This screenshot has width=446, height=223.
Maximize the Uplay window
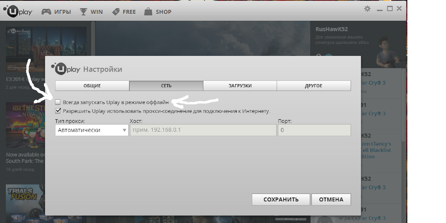tap(390, 9)
